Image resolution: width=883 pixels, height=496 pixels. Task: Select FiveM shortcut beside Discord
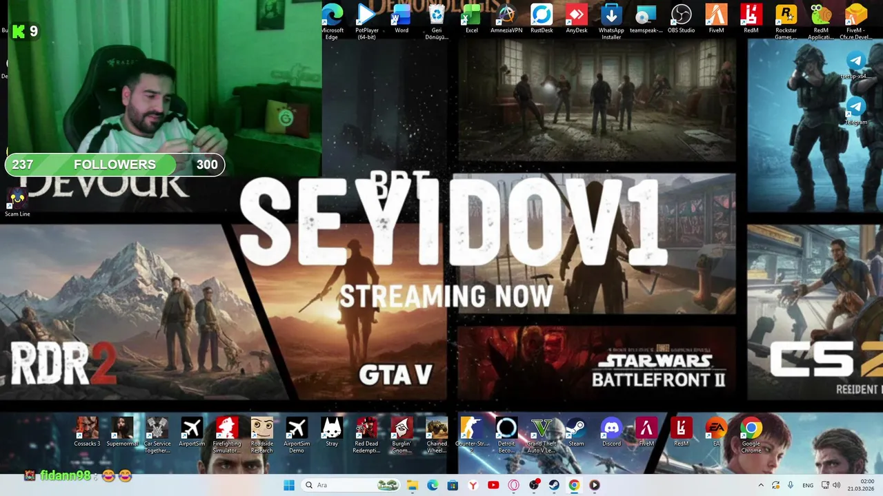[646, 433]
